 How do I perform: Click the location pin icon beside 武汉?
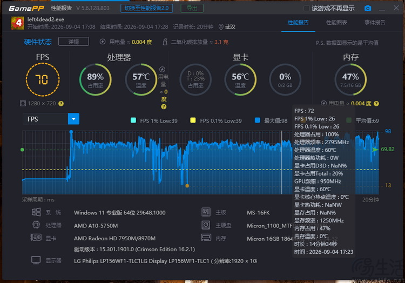coord(221,27)
